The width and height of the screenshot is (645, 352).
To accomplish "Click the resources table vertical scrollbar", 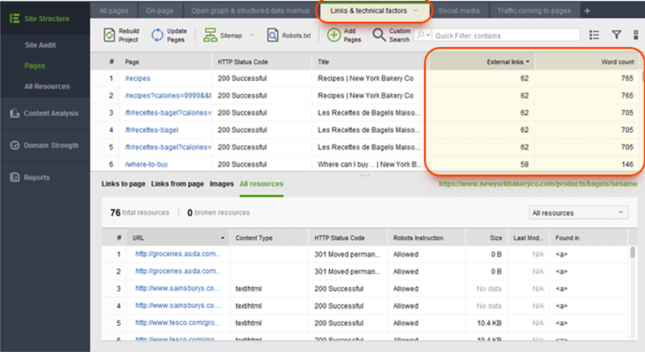I will [x=633, y=254].
